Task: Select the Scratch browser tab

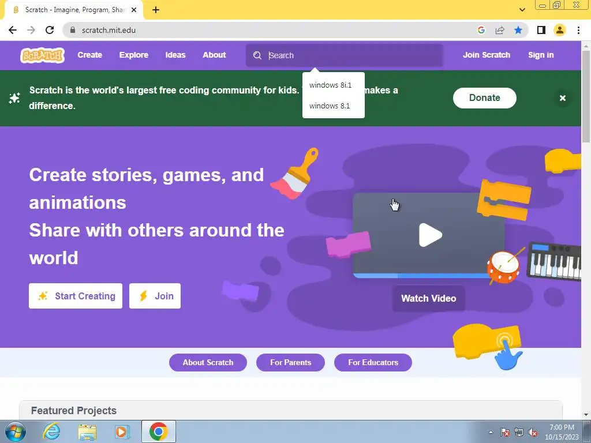Action: [x=74, y=10]
